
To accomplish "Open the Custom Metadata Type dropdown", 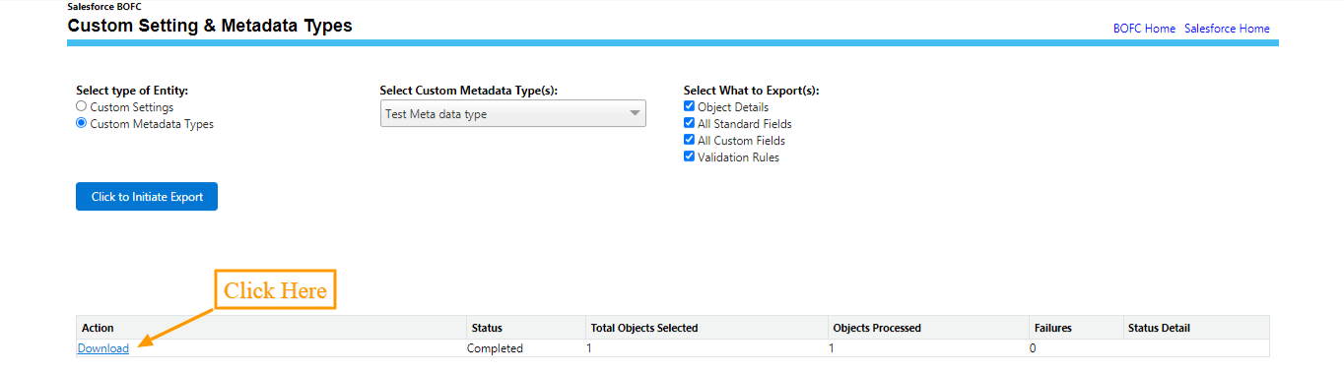I will click(512, 114).
